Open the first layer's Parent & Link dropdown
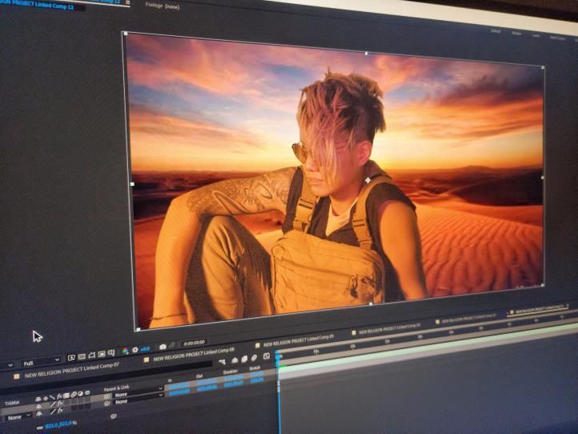Screen dimensions: 578x434 (x=138, y=395)
